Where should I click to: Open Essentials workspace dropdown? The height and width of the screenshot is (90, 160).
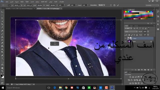coord(152,5)
